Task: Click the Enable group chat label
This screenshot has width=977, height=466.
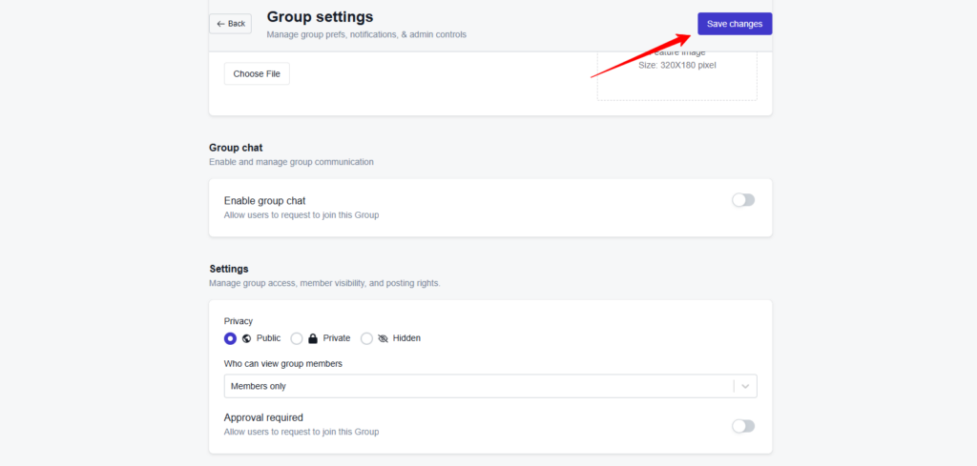Action: click(x=265, y=200)
